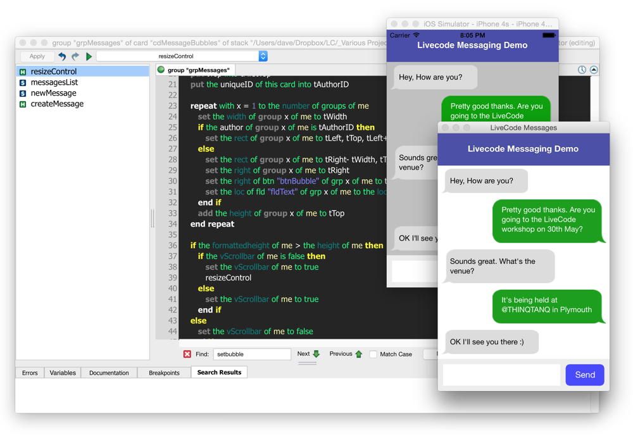This screenshot has width=633, height=438.
Task: Click the message input field beside Send
Action: (x=501, y=375)
